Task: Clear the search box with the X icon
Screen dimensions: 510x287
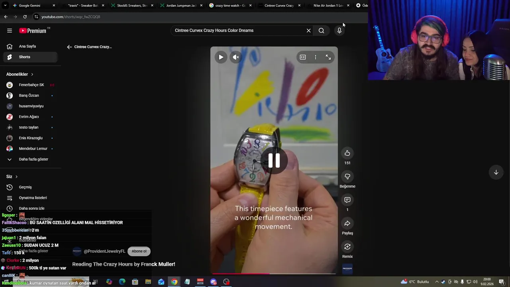Action: [x=308, y=30]
